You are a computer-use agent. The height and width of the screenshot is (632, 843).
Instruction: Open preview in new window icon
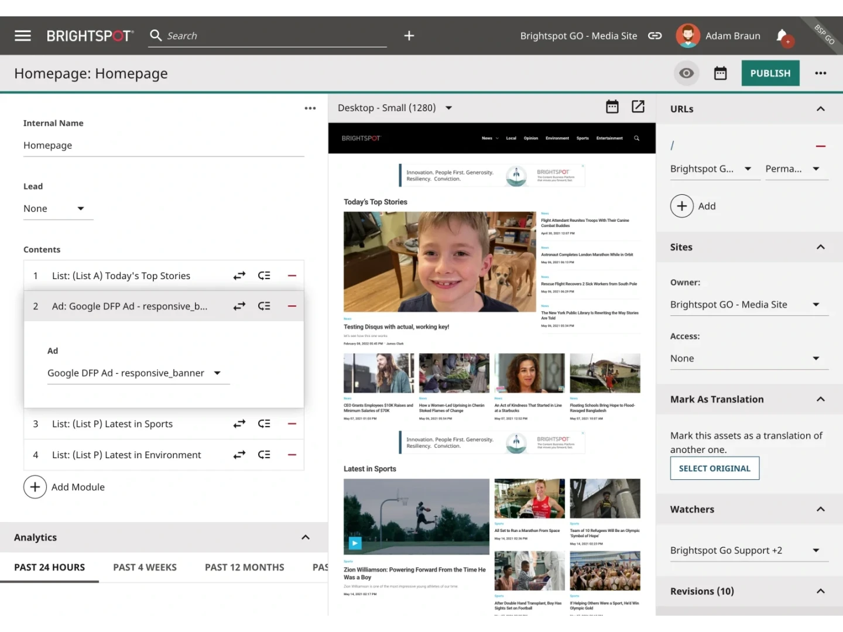[x=638, y=107]
